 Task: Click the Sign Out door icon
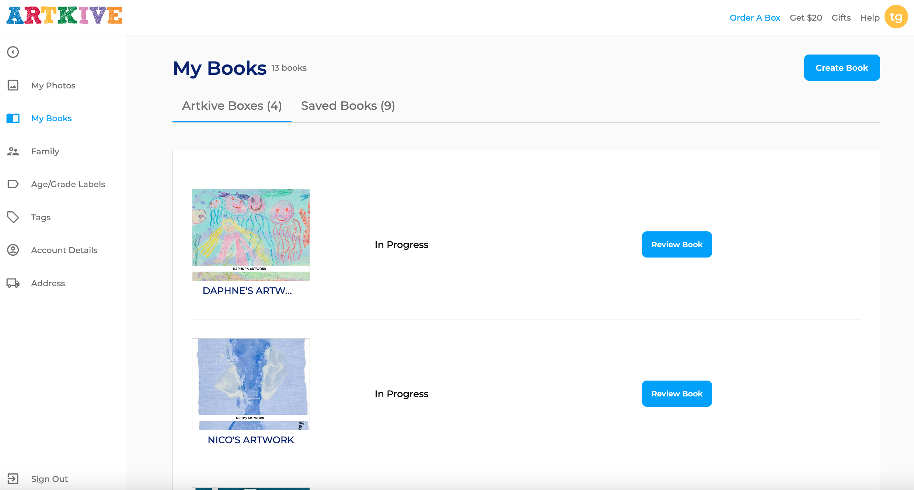pyautogui.click(x=13, y=479)
